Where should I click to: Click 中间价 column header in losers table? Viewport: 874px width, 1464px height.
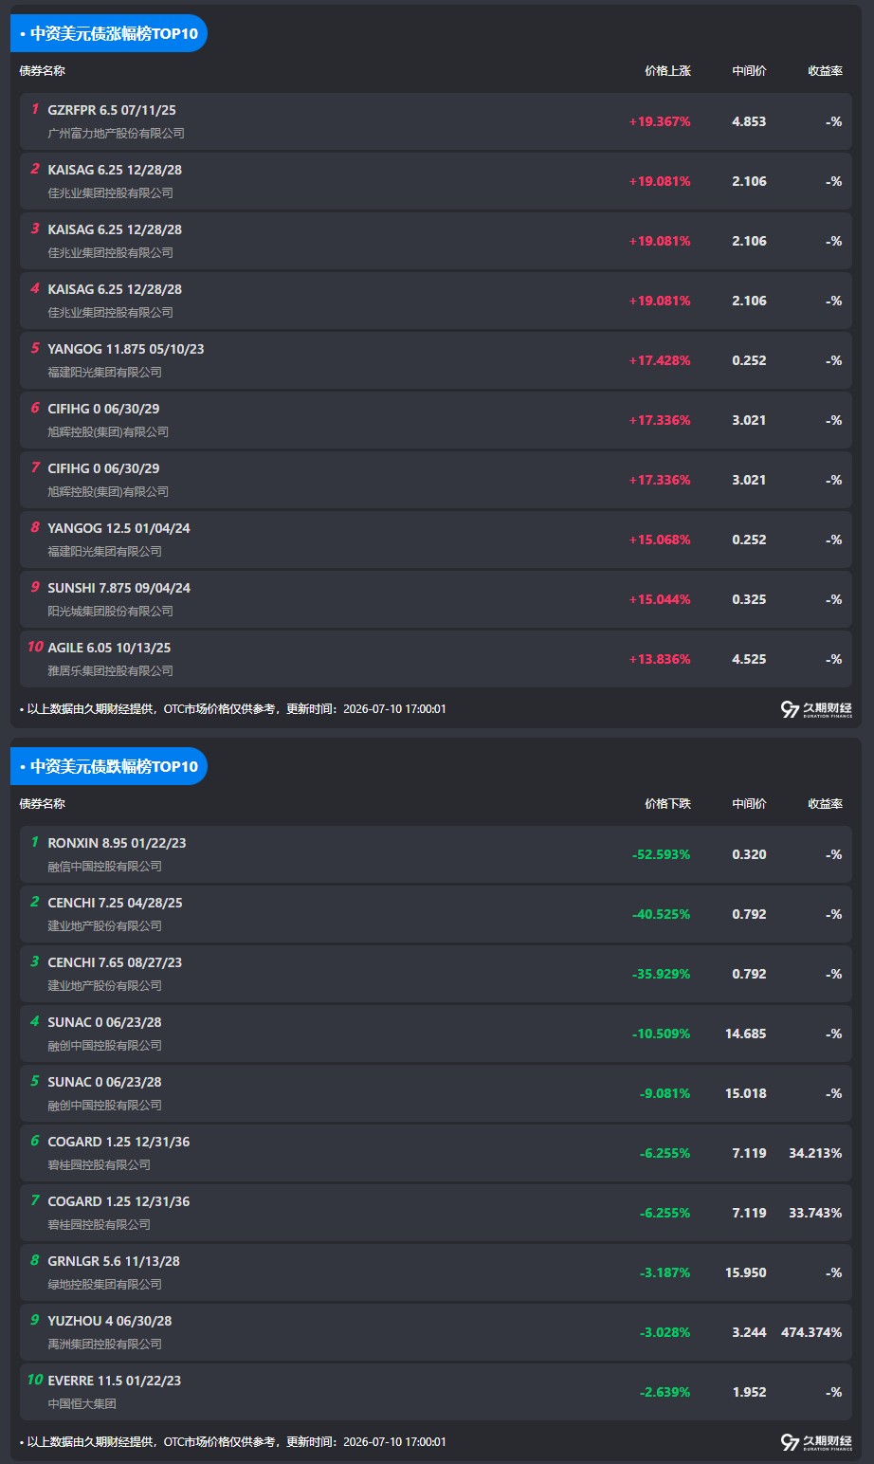(749, 804)
